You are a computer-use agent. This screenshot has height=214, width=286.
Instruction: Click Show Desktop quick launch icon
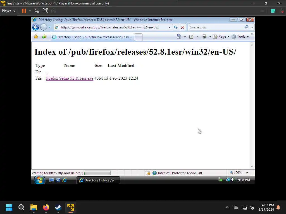point(52,180)
